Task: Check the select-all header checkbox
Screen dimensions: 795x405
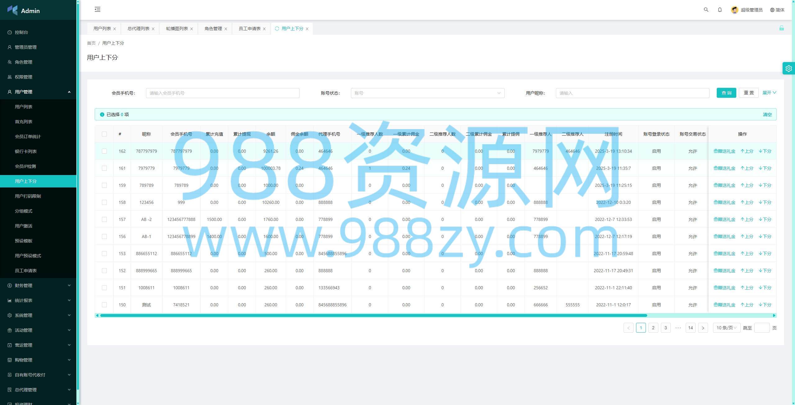Action: 104,134
